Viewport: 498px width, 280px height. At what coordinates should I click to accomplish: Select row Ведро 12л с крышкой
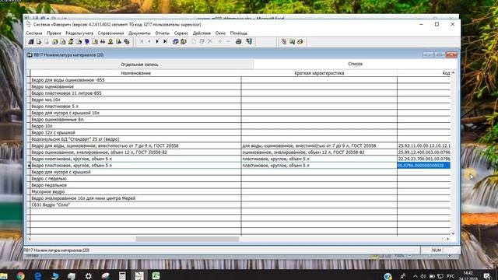coord(135,133)
